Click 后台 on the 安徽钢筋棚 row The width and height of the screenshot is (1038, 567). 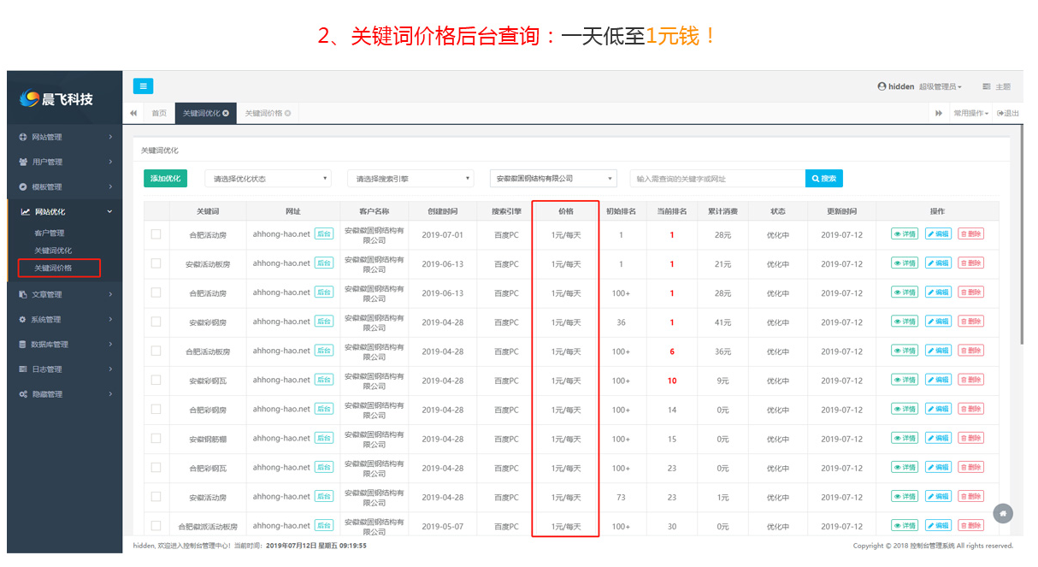tap(324, 438)
